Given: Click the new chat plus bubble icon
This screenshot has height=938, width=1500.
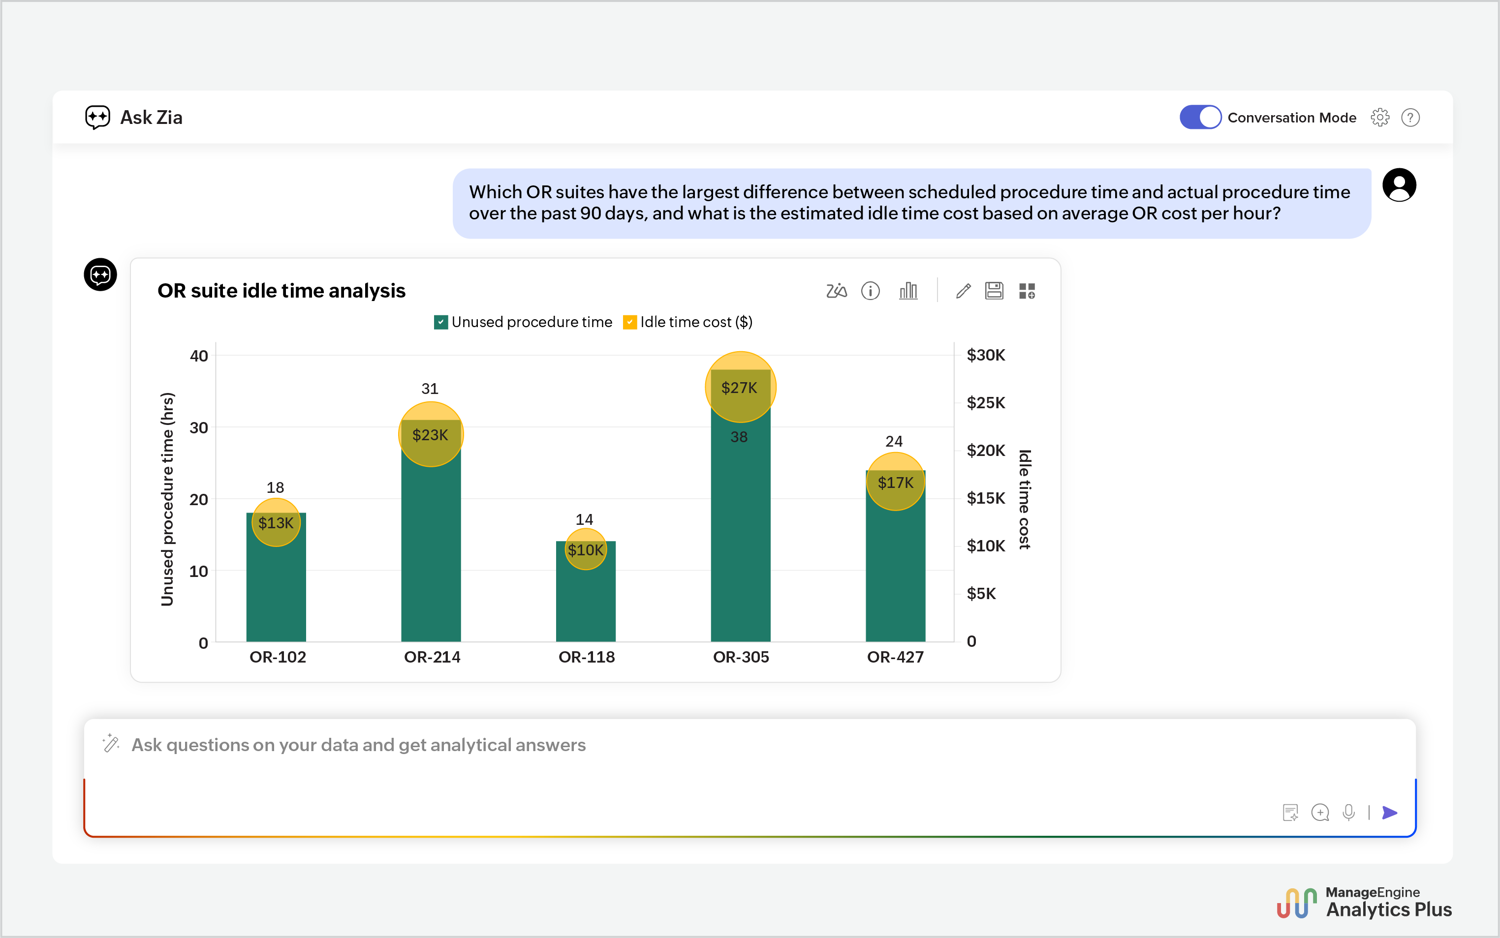Looking at the screenshot, I should click(x=1320, y=813).
